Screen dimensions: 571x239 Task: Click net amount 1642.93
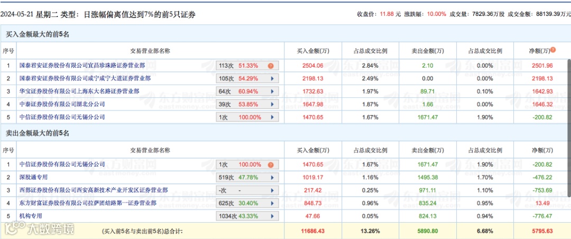click(542, 91)
